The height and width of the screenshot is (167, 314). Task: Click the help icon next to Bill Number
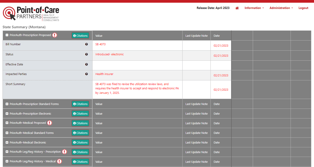(x=87, y=44)
